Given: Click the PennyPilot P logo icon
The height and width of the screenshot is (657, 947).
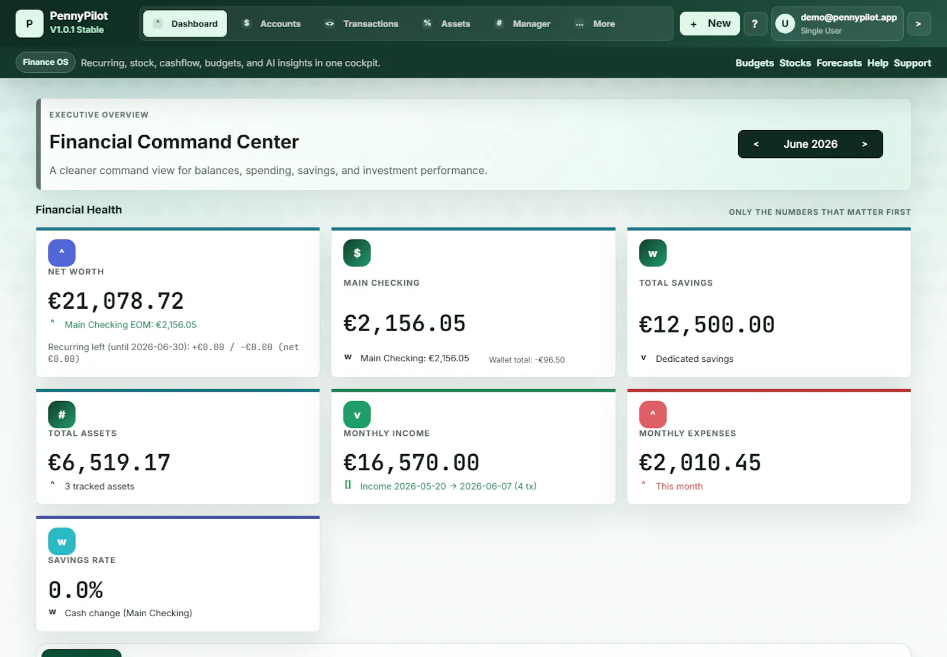Looking at the screenshot, I should coord(29,24).
